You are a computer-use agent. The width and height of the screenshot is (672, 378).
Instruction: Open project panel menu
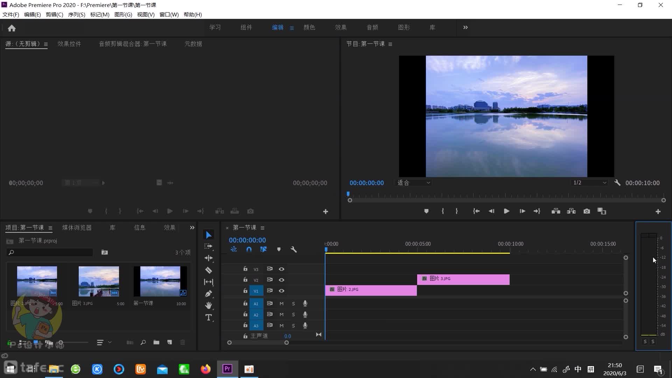50,228
